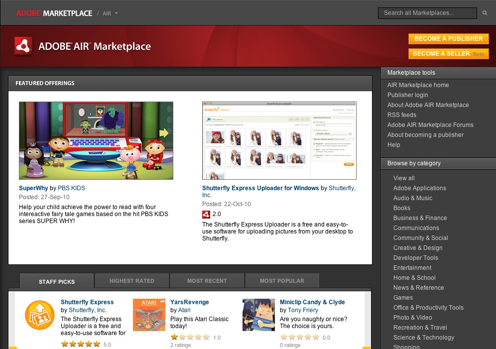Open the Tony Friery publisher link
The height and width of the screenshot is (349, 496).
point(303,310)
